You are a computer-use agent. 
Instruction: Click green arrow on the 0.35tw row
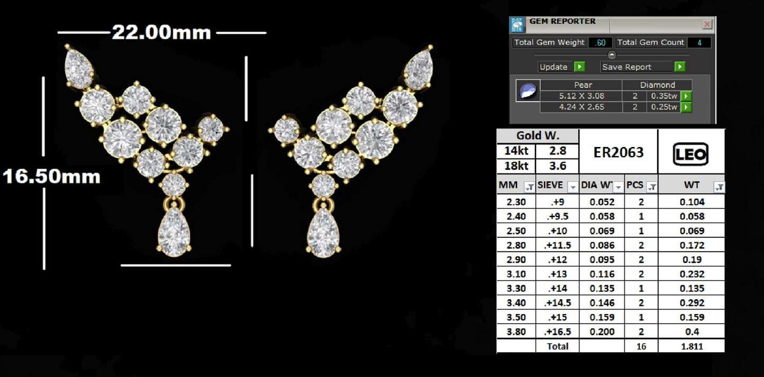[x=686, y=96]
